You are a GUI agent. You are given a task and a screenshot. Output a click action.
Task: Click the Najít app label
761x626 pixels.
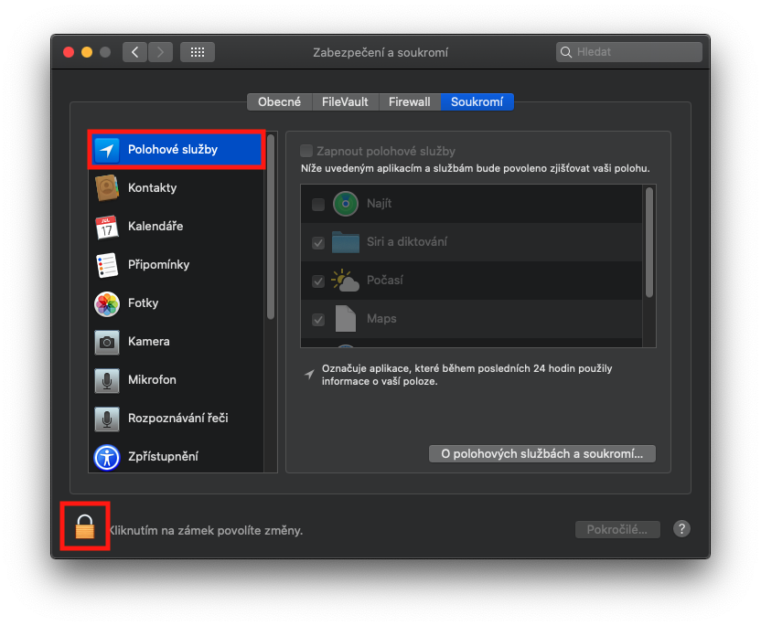pos(379,204)
